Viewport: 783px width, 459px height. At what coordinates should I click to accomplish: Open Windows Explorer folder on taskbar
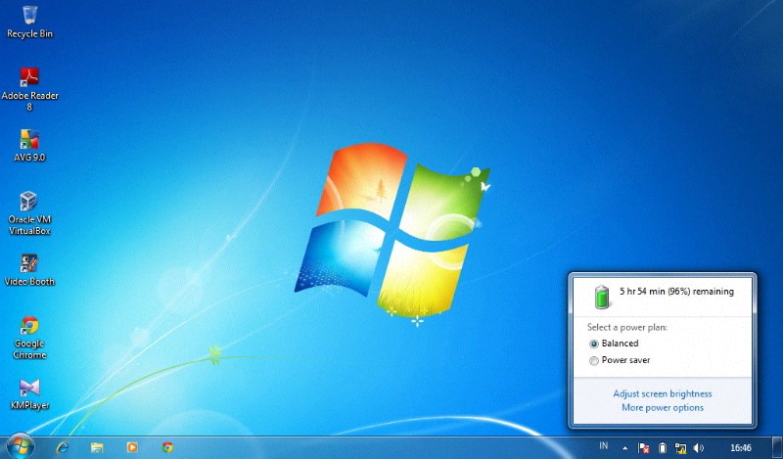(x=97, y=447)
